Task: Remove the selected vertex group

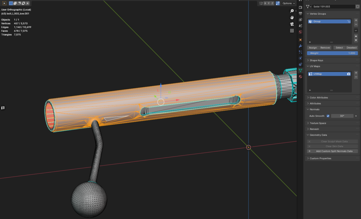Action: click(x=356, y=24)
